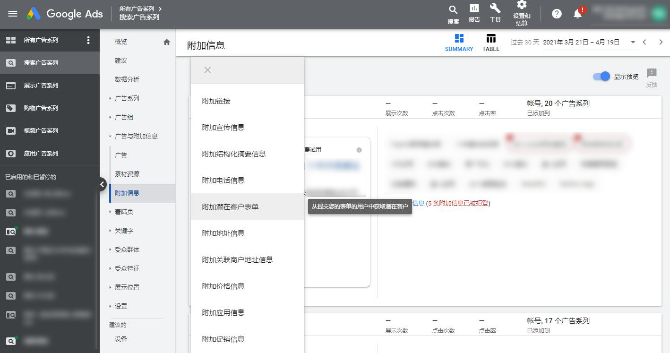Open the three-dot menu beside 所有广告系列
Screen dimensions: 670x353
coord(88,40)
